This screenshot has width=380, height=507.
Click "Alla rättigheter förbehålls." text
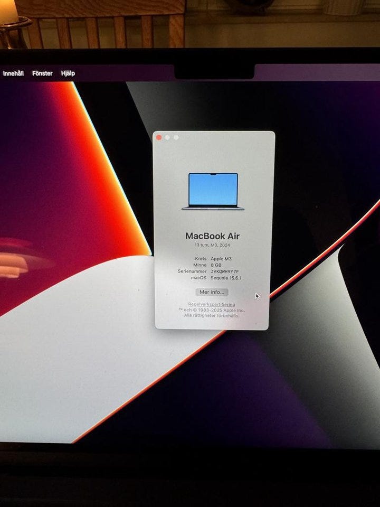pos(212,315)
